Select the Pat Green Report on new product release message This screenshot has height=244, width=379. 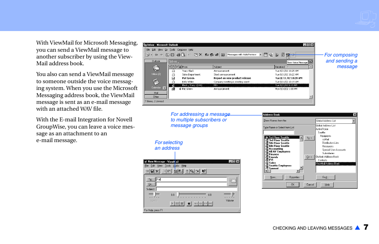click(x=239, y=78)
